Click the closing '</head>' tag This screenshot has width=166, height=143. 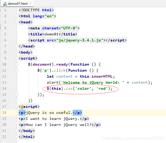click(x=27, y=46)
